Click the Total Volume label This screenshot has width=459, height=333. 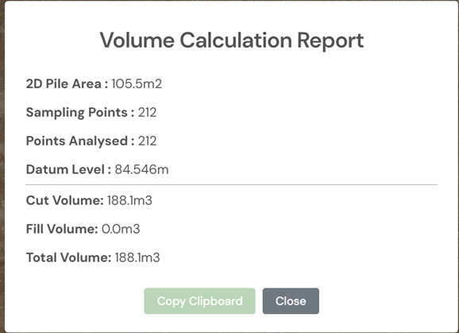69,257
